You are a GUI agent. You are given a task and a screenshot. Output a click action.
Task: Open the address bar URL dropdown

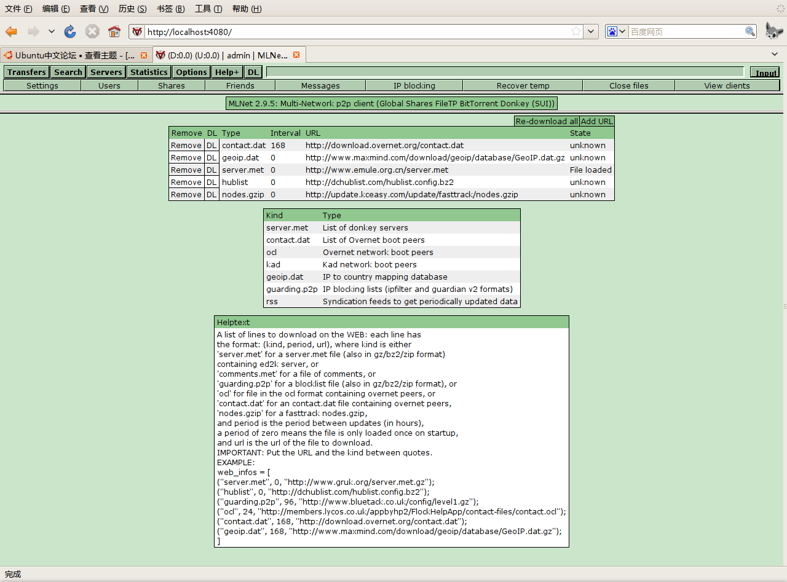point(591,31)
